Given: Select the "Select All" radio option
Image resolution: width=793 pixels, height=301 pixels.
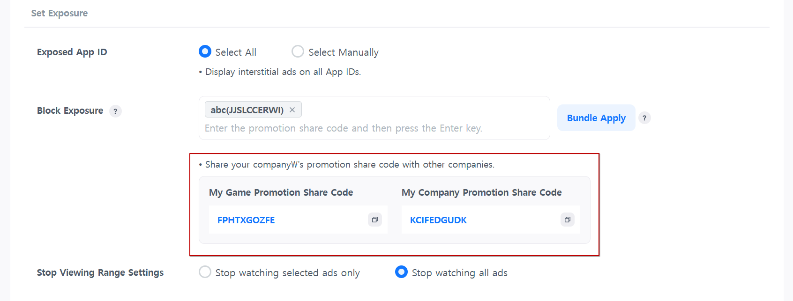Looking at the screenshot, I should point(205,51).
